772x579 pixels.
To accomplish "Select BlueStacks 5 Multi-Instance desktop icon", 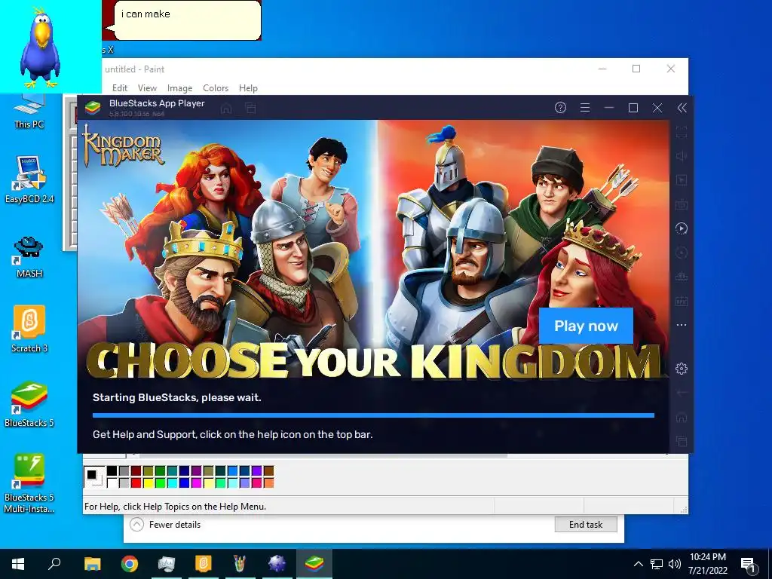I will [29, 483].
